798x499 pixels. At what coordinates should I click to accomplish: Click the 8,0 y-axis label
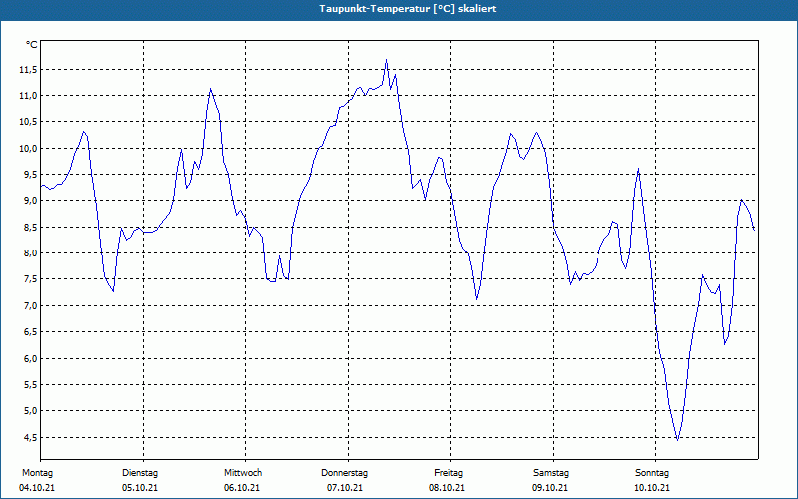[x=30, y=253]
